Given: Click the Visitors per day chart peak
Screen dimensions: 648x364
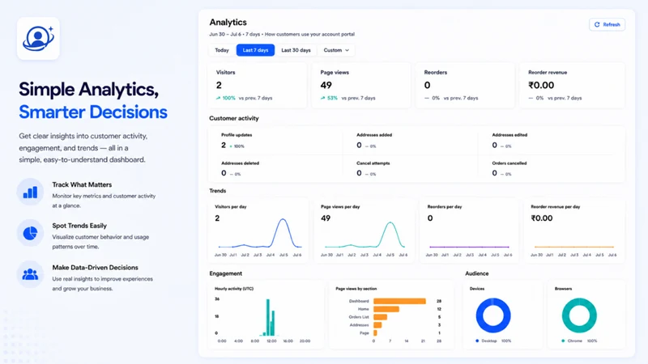Looking at the screenshot, I should pyautogui.click(x=283, y=220).
